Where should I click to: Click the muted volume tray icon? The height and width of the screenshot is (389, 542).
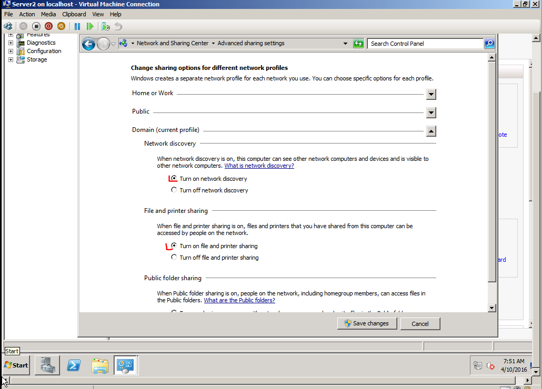pos(490,365)
